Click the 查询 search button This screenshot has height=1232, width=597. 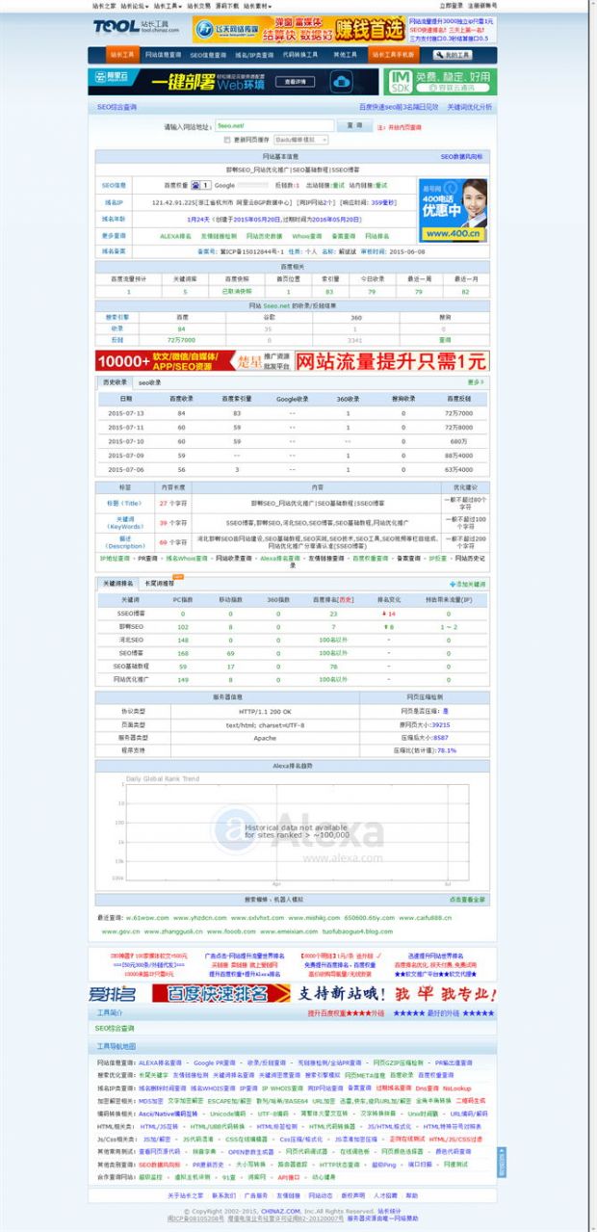pos(354,126)
